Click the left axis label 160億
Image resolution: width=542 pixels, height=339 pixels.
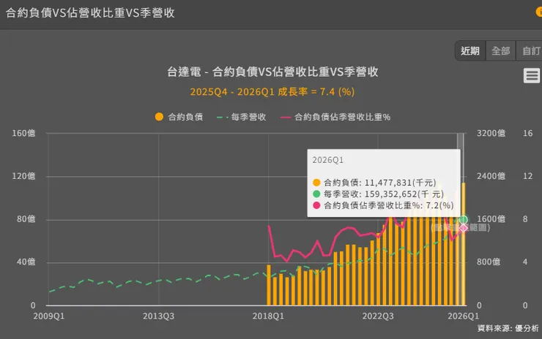click(23, 133)
